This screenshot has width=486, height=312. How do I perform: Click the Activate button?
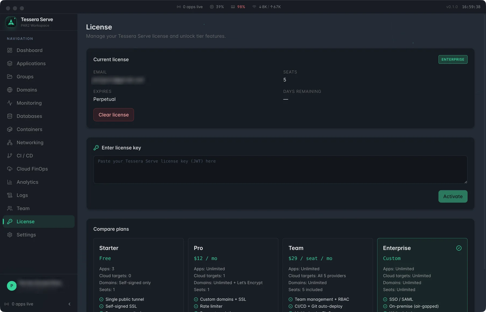tap(453, 196)
